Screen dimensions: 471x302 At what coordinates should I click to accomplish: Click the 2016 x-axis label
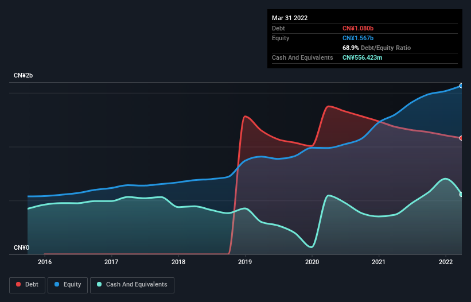pyautogui.click(x=45, y=262)
